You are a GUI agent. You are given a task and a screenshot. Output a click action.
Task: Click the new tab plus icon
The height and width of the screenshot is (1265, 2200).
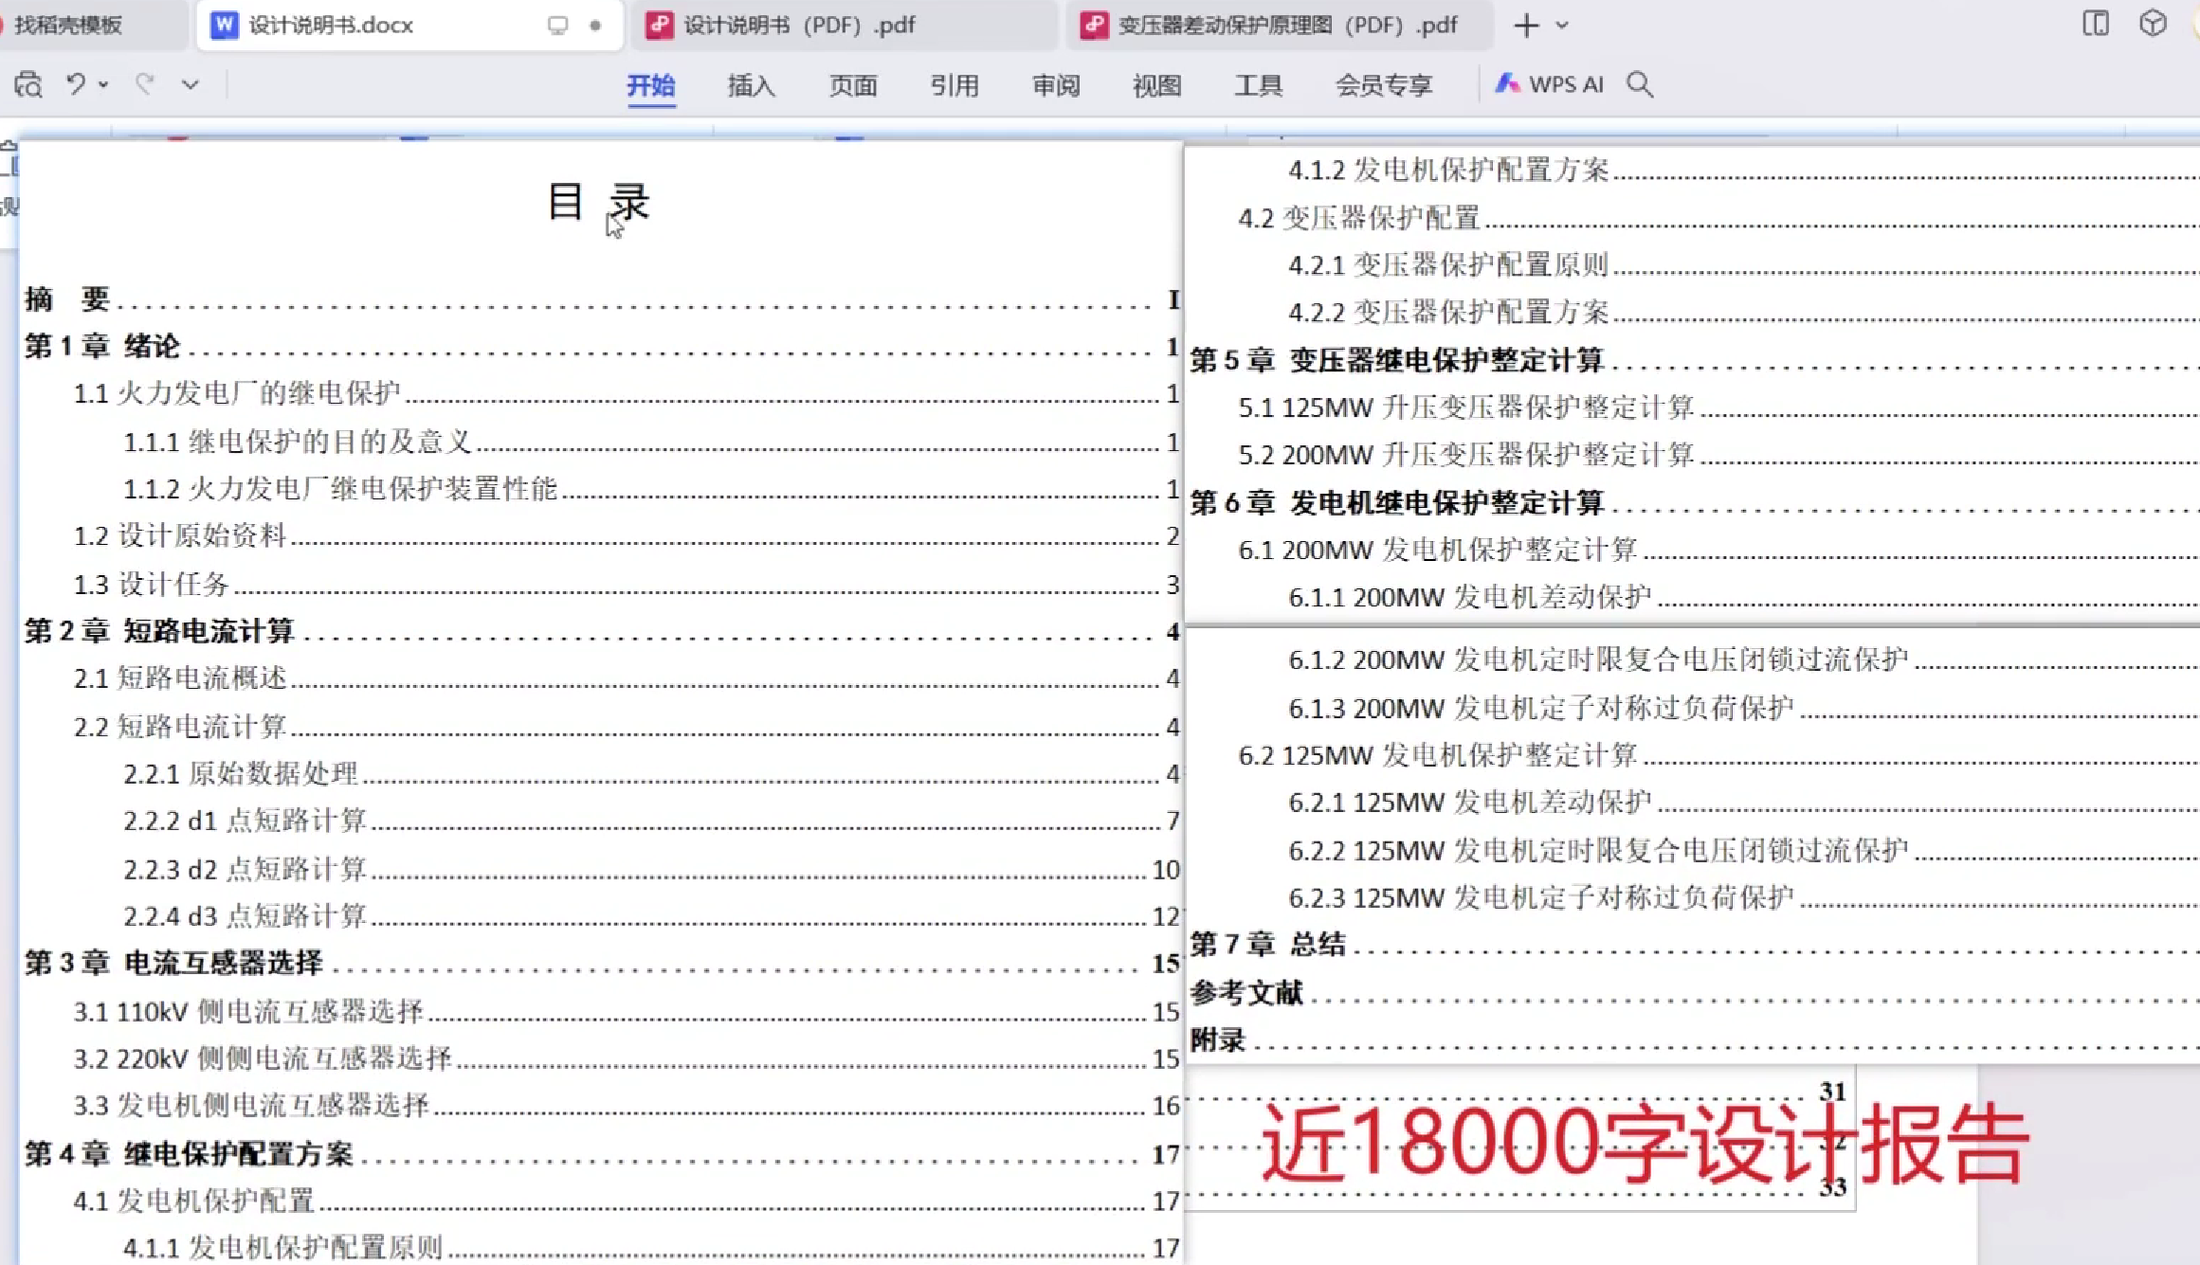coord(1526,26)
